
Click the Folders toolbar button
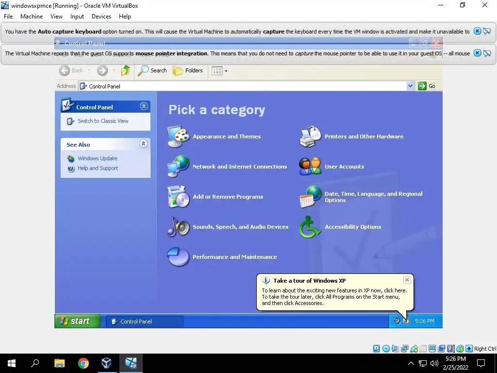[188, 70]
